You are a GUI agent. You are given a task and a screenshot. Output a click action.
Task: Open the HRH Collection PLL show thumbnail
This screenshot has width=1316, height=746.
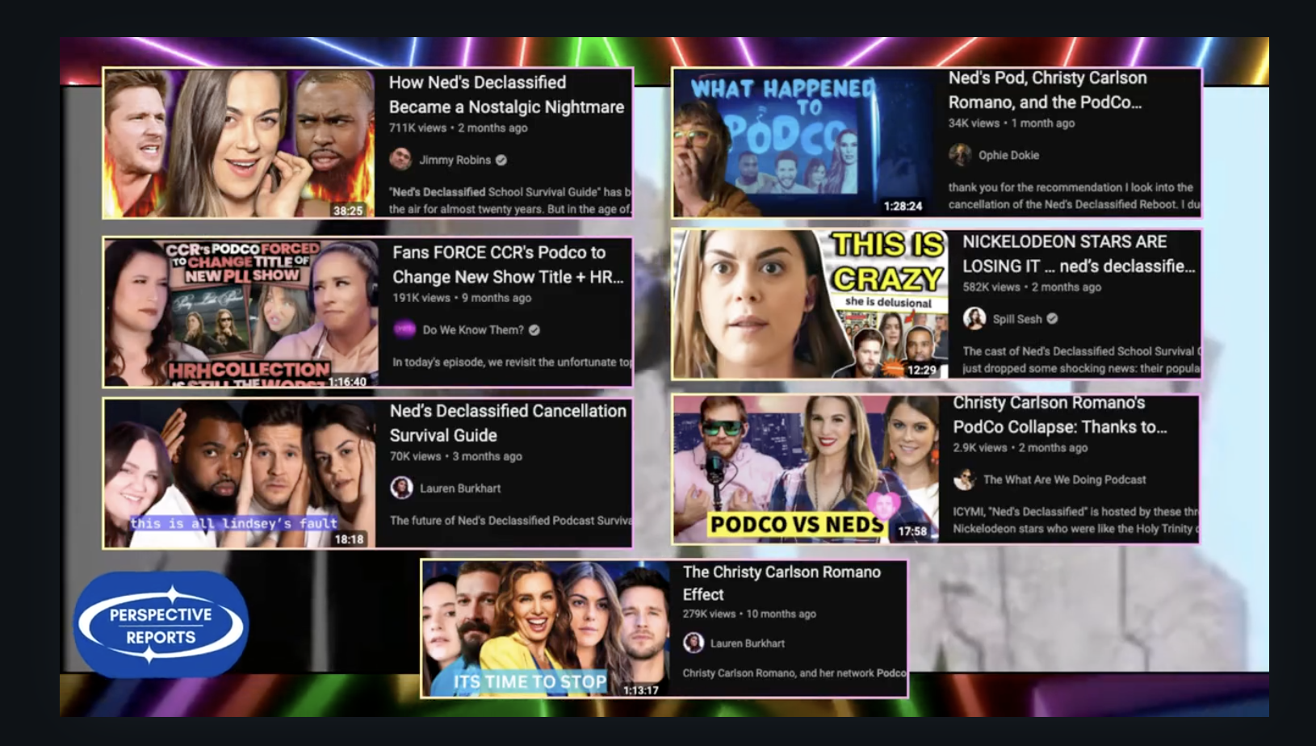(x=241, y=312)
